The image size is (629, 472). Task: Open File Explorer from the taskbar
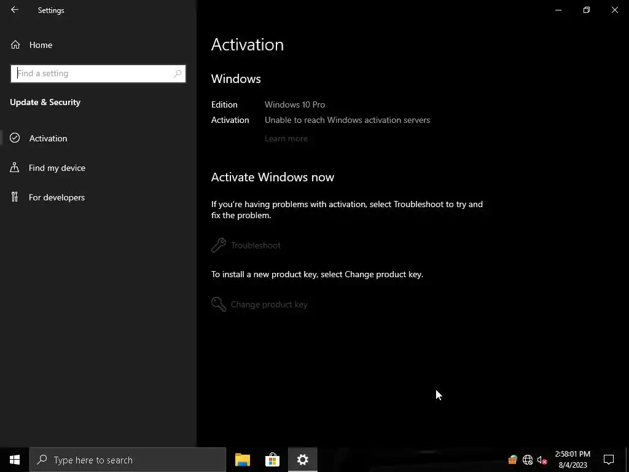(243, 460)
